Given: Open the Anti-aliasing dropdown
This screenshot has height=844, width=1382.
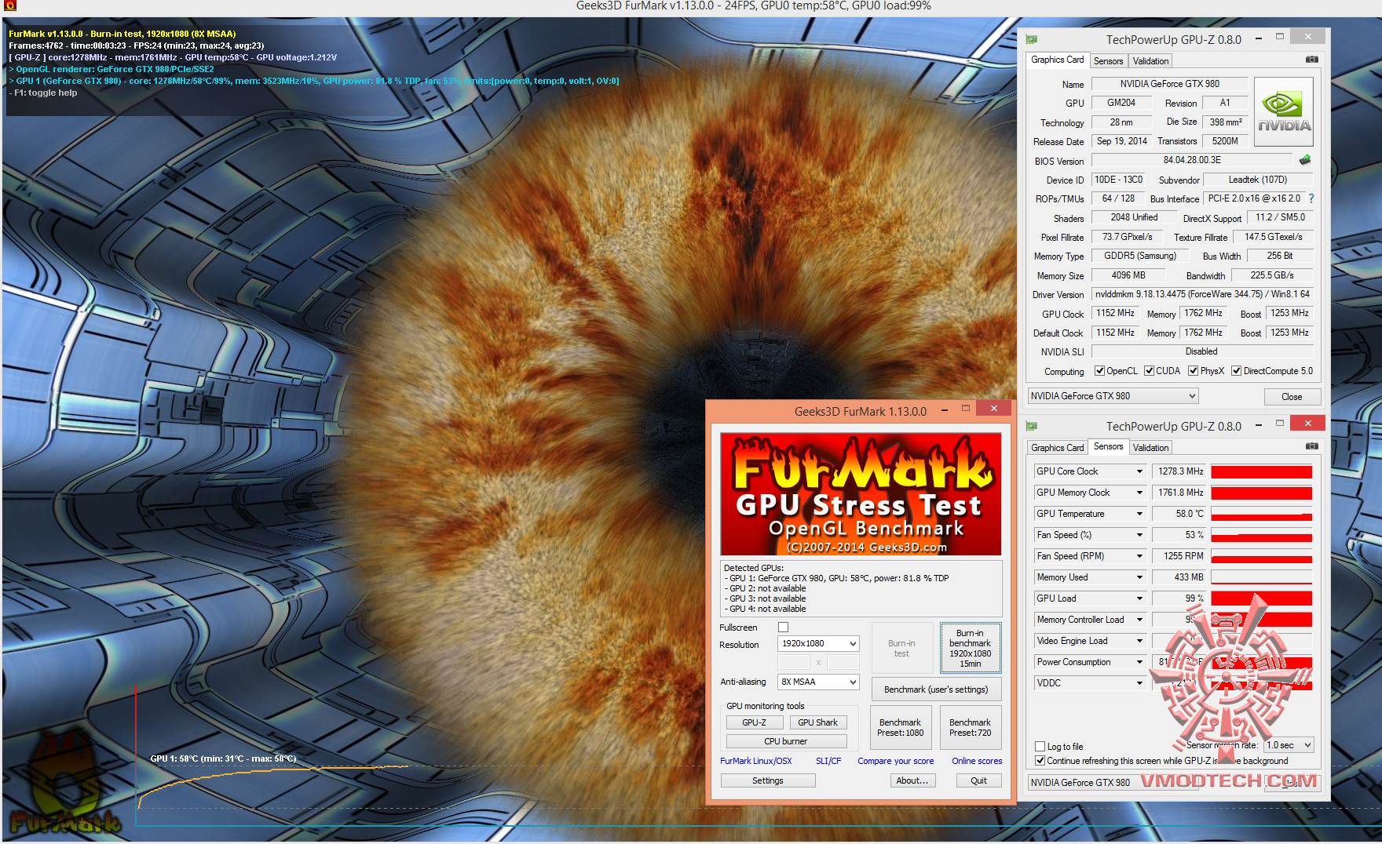Looking at the screenshot, I should click(x=818, y=682).
